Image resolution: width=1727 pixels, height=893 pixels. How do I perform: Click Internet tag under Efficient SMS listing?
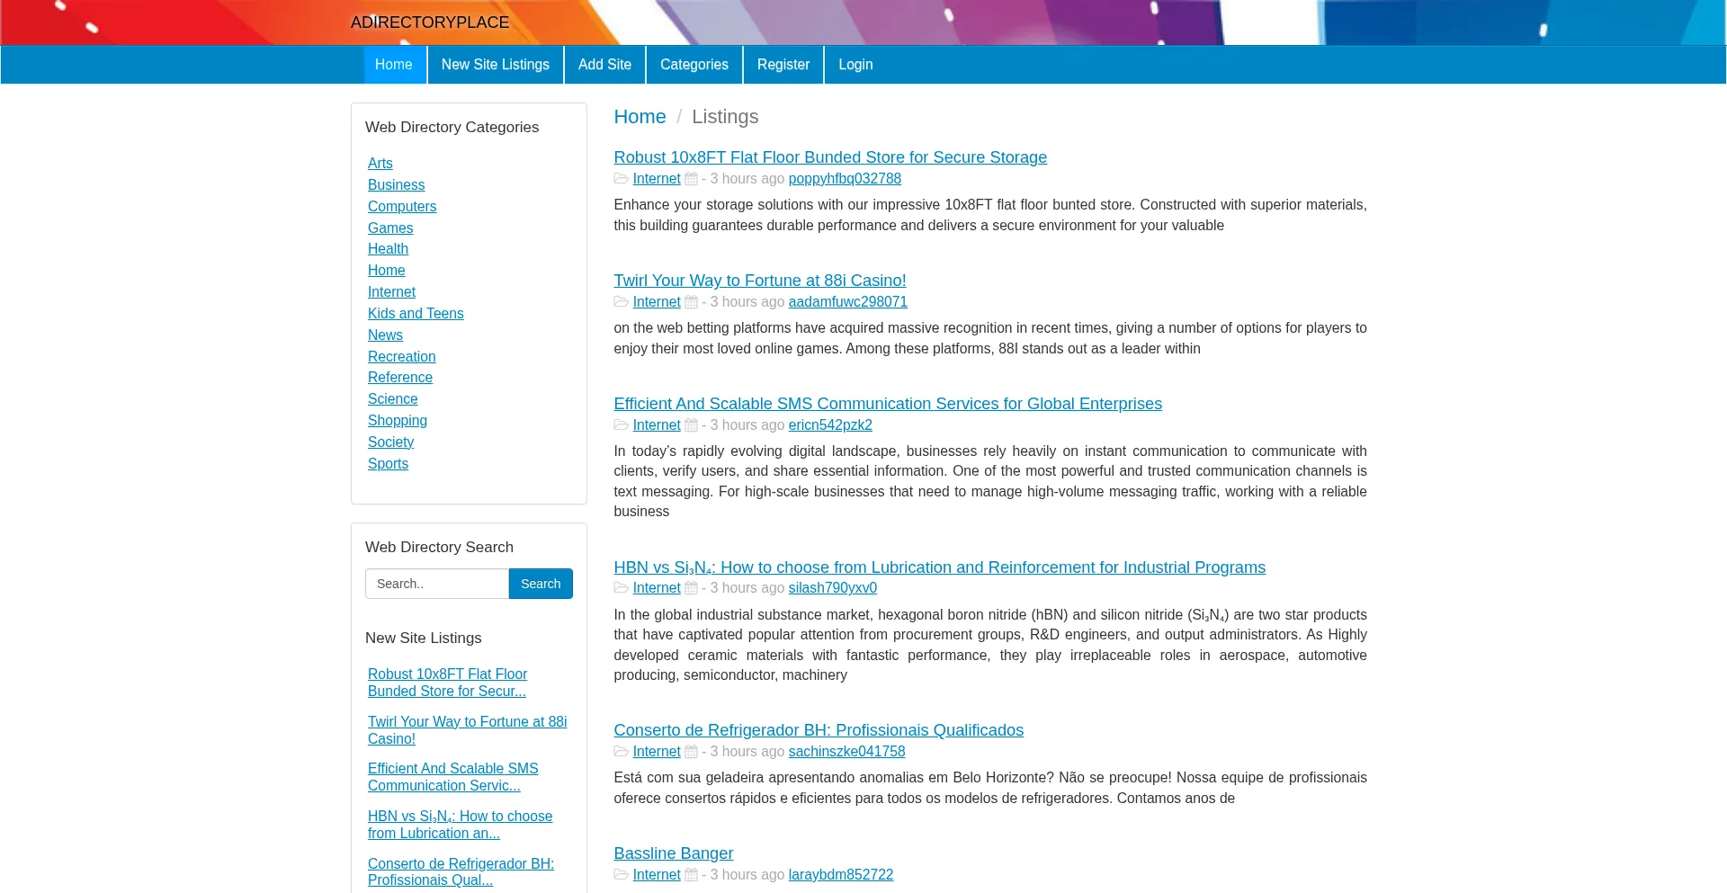pos(657,425)
